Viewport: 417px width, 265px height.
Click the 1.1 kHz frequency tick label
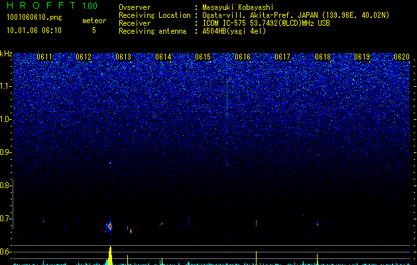click(x=5, y=86)
